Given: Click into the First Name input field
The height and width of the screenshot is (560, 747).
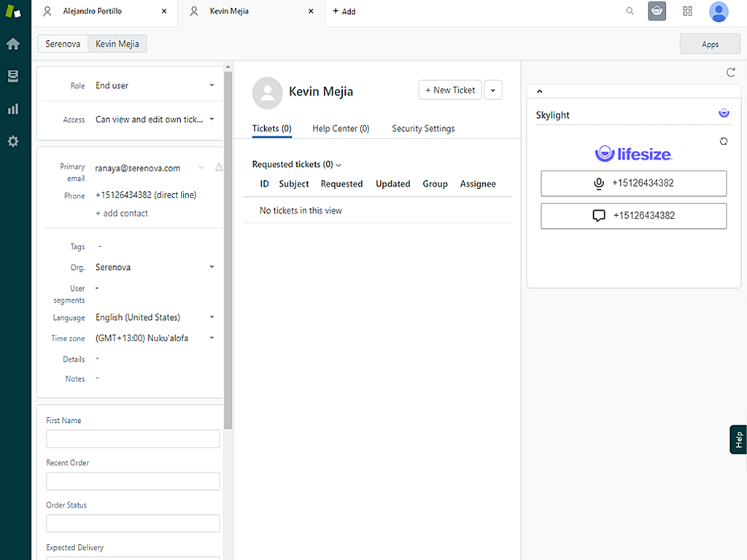Looking at the screenshot, I should 133,439.
